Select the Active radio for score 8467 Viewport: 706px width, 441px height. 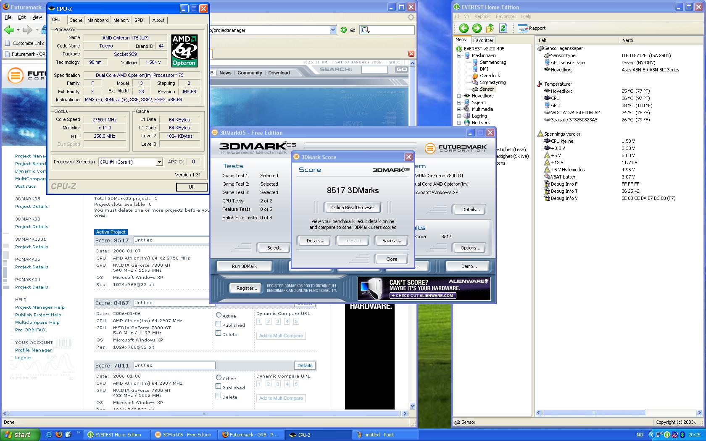point(219,315)
